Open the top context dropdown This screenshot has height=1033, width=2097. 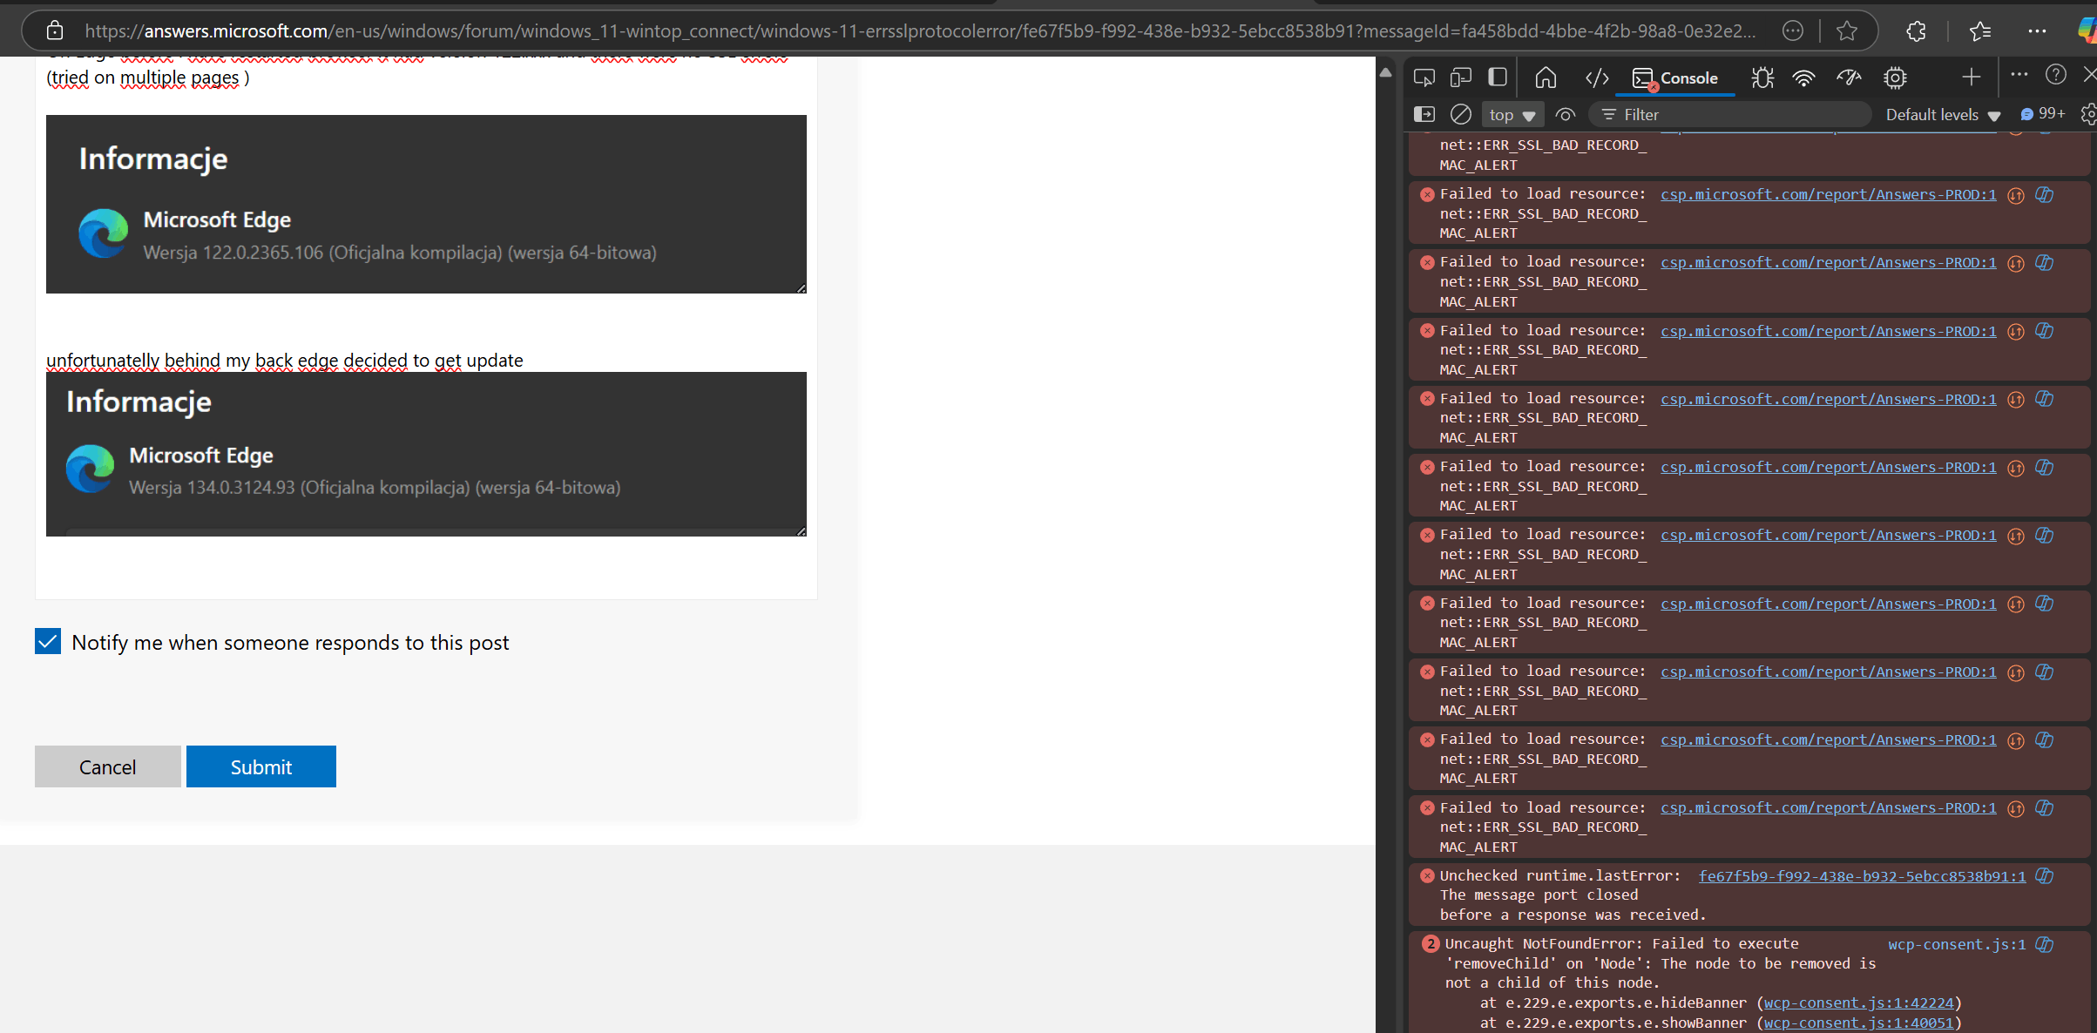click(1512, 114)
